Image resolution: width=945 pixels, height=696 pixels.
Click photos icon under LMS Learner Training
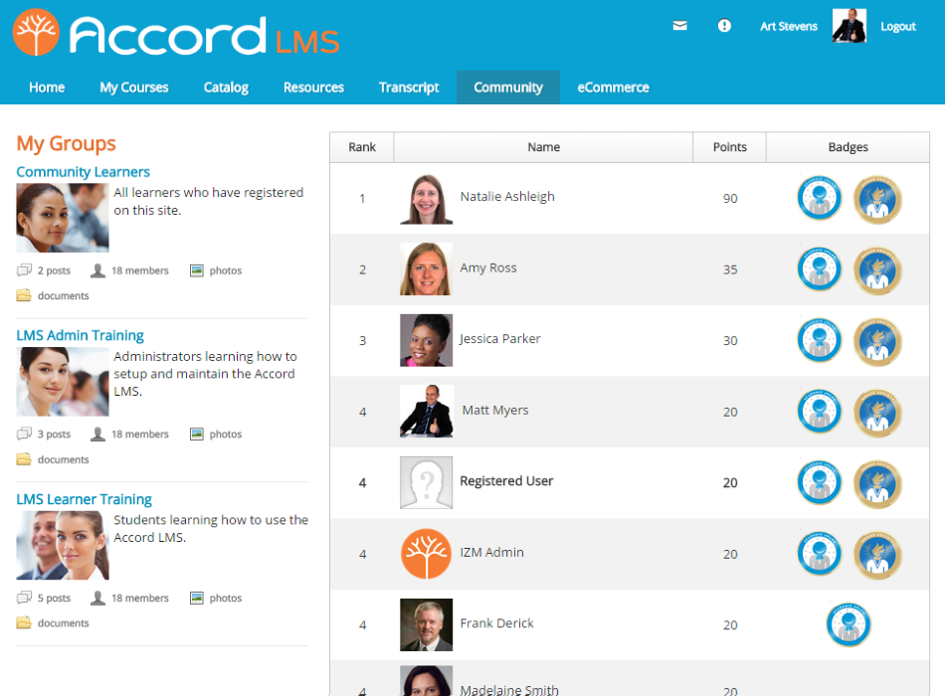(197, 598)
